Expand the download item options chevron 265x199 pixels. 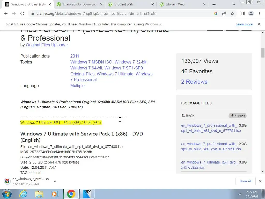[x=55, y=181]
